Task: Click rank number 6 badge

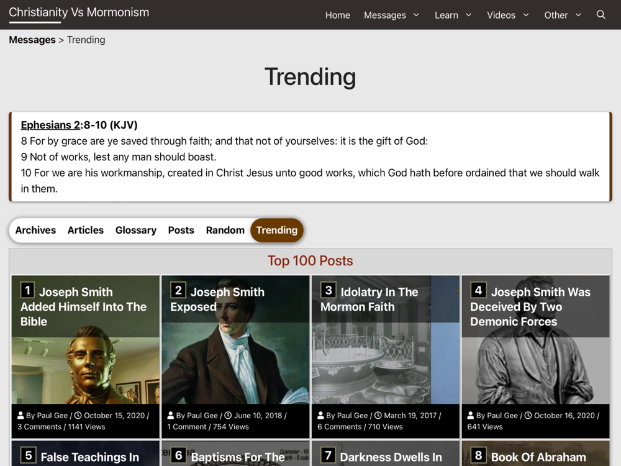Action: tap(179, 455)
